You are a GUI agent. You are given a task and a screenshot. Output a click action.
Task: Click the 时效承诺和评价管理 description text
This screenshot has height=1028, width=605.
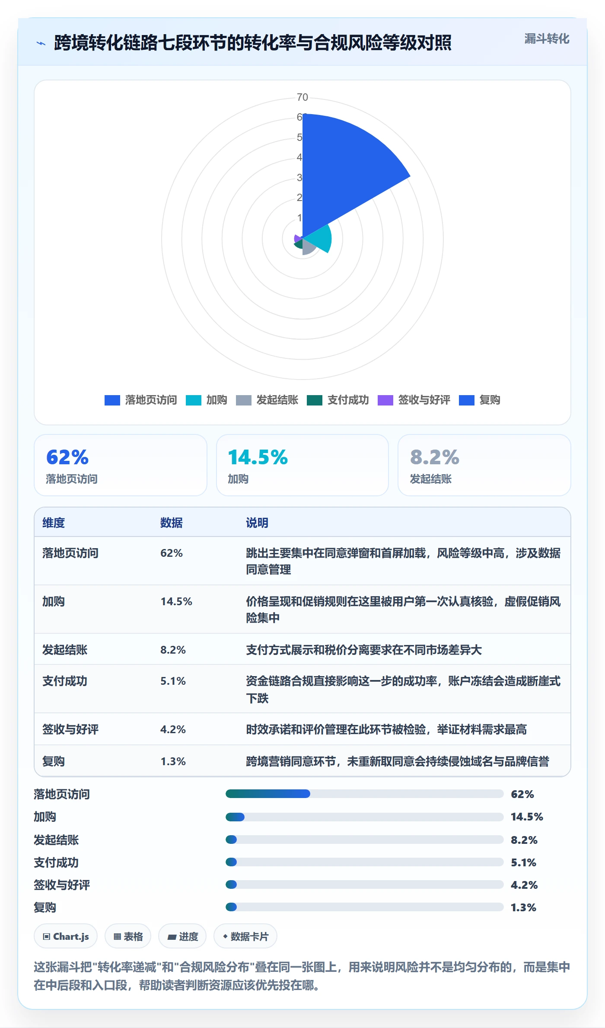[386, 729]
